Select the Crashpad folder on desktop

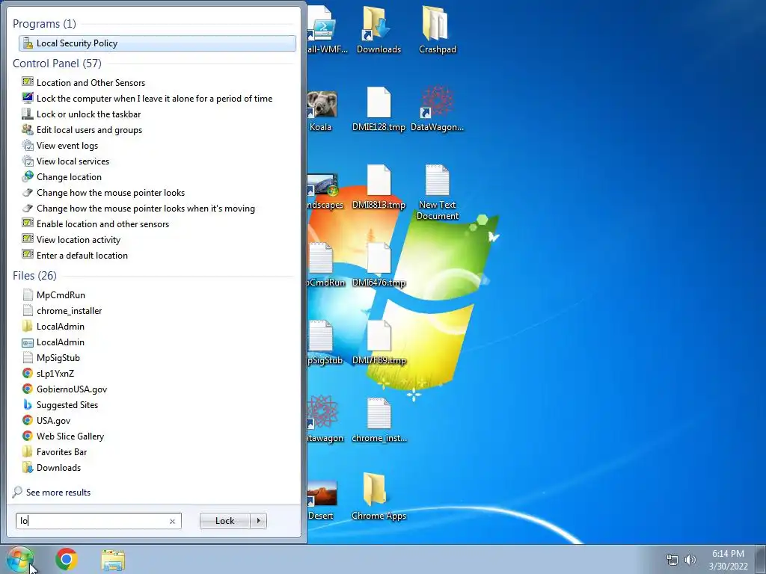(x=437, y=30)
